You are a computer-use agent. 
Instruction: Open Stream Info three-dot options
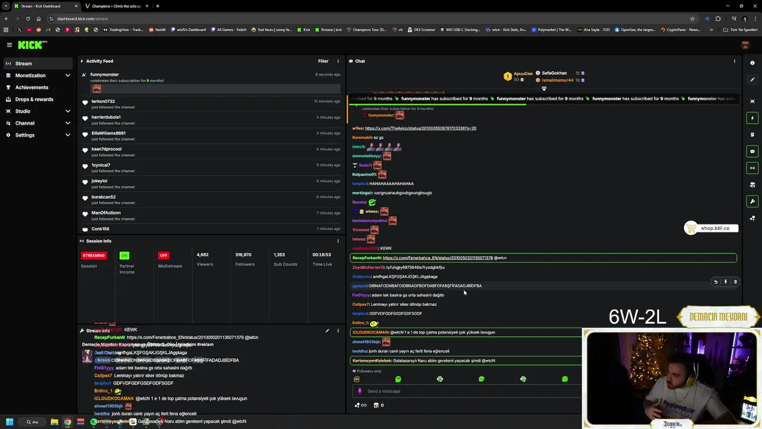(338, 331)
